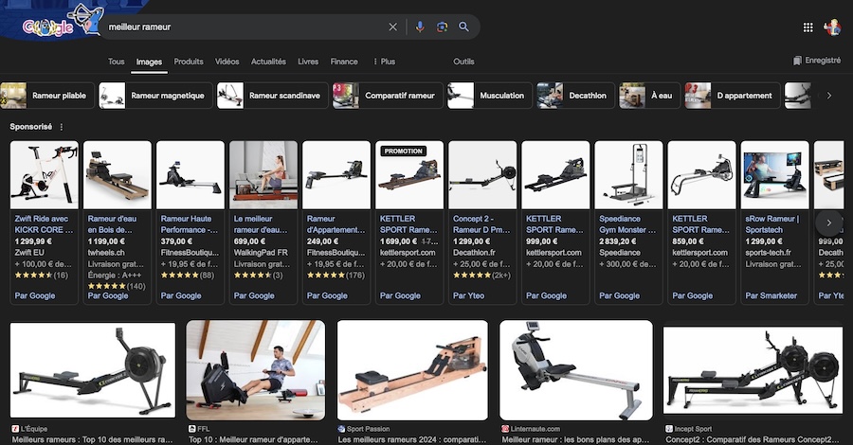Click the magnifying glass search button
The image size is (853, 445).
(x=464, y=27)
